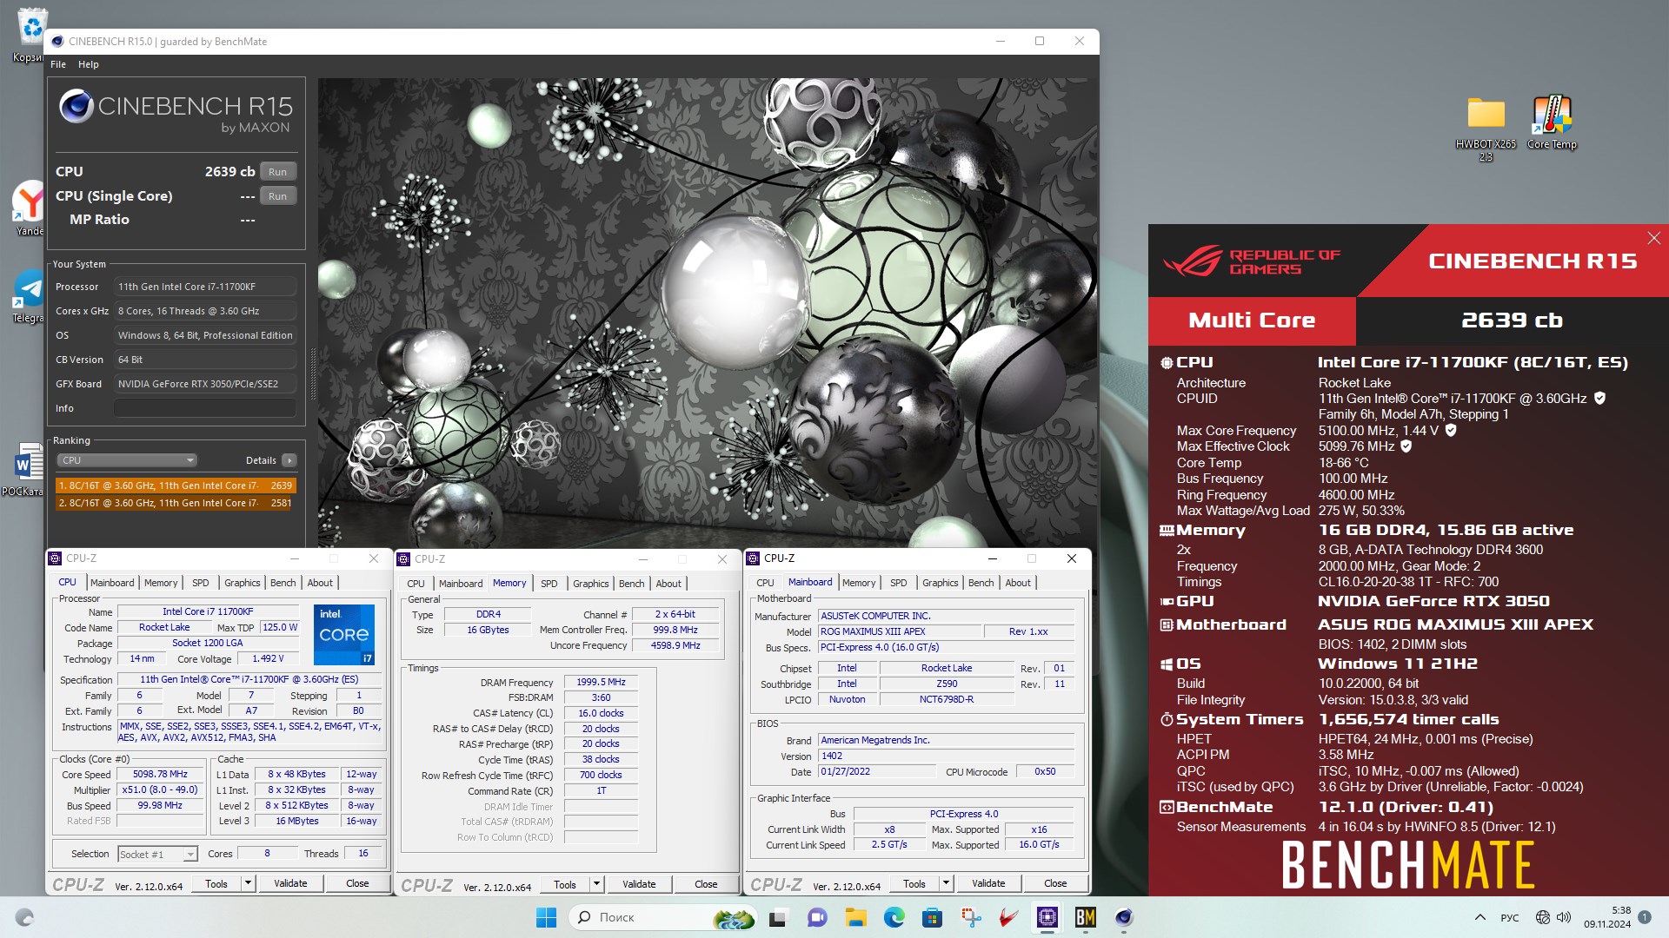This screenshot has width=1669, height=938.
Task: Open the clock and date 09.11.2024
Action: pos(1607,917)
